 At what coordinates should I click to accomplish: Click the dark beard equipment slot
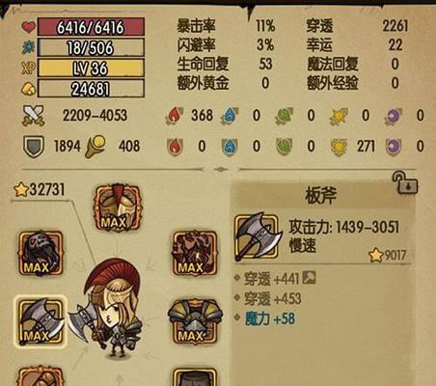[41, 253]
